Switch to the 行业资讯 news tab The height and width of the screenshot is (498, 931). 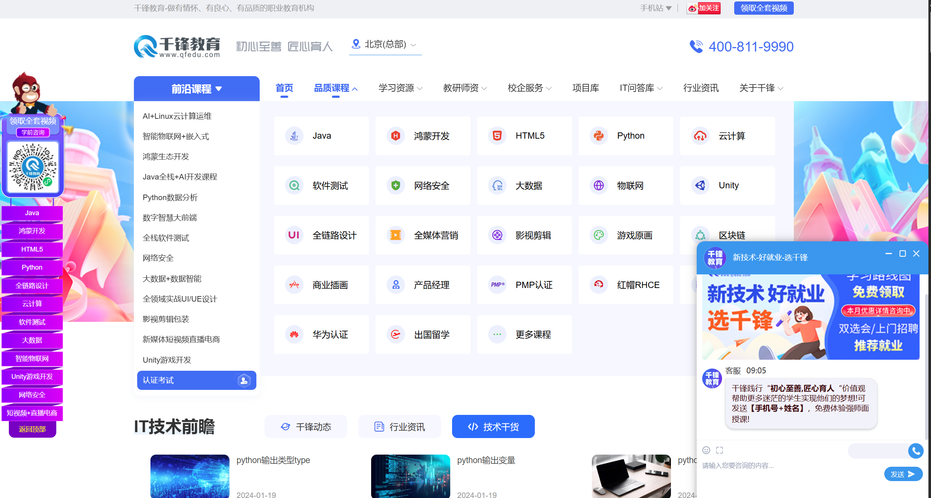pyautogui.click(x=399, y=427)
